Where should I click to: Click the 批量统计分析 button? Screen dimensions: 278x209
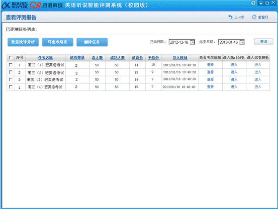[x=23, y=42]
